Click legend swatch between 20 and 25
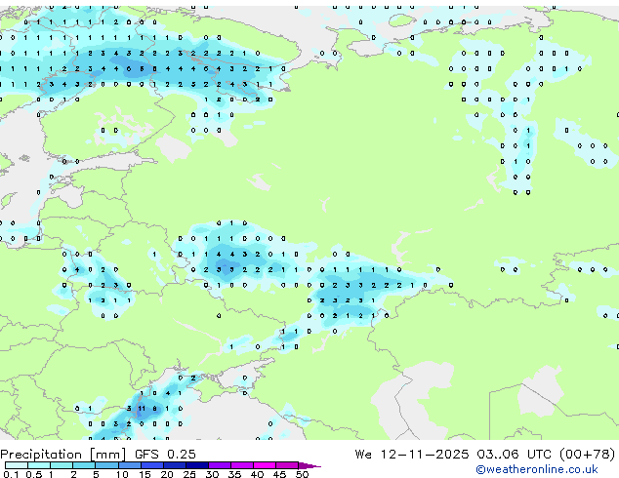This screenshot has height=478, width=619. [174, 465]
